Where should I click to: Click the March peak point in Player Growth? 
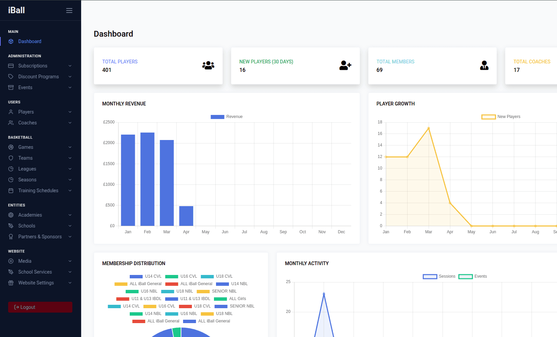coord(429,128)
